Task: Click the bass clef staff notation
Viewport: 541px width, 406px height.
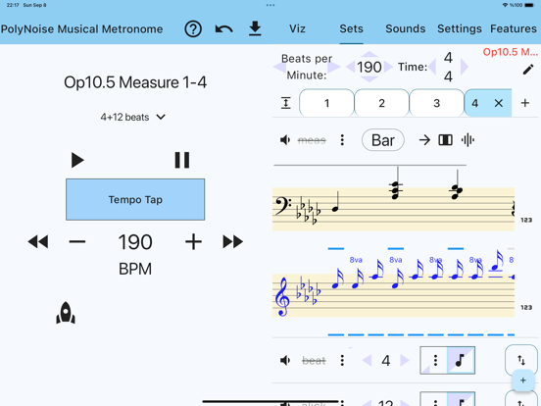Action: tap(393, 209)
